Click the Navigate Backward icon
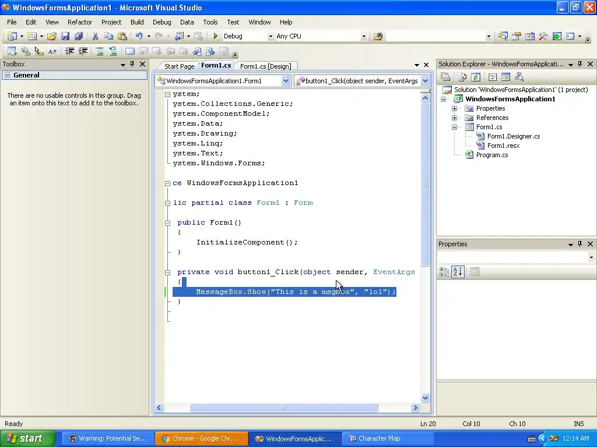This screenshot has height=447, width=597. 179,36
